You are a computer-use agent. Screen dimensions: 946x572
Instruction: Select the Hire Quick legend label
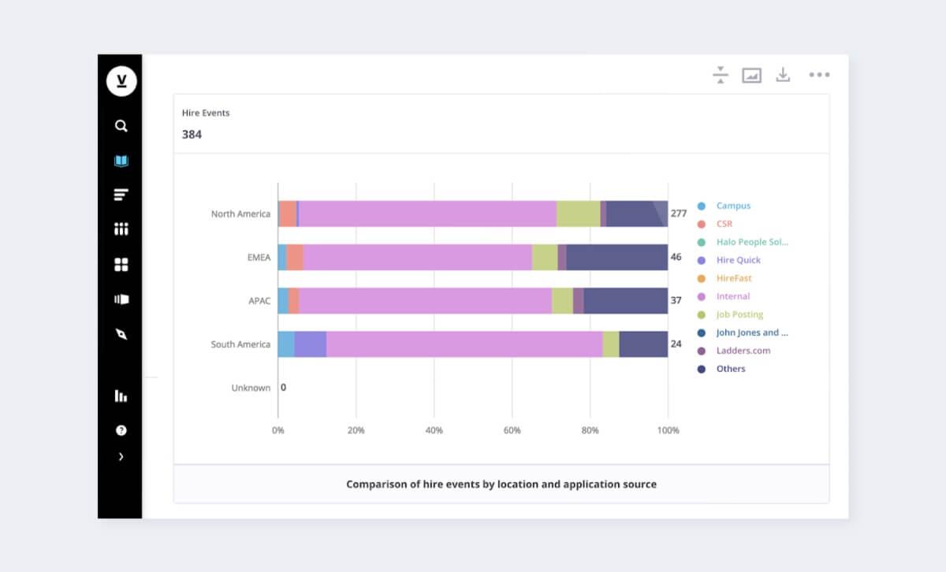click(x=739, y=260)
